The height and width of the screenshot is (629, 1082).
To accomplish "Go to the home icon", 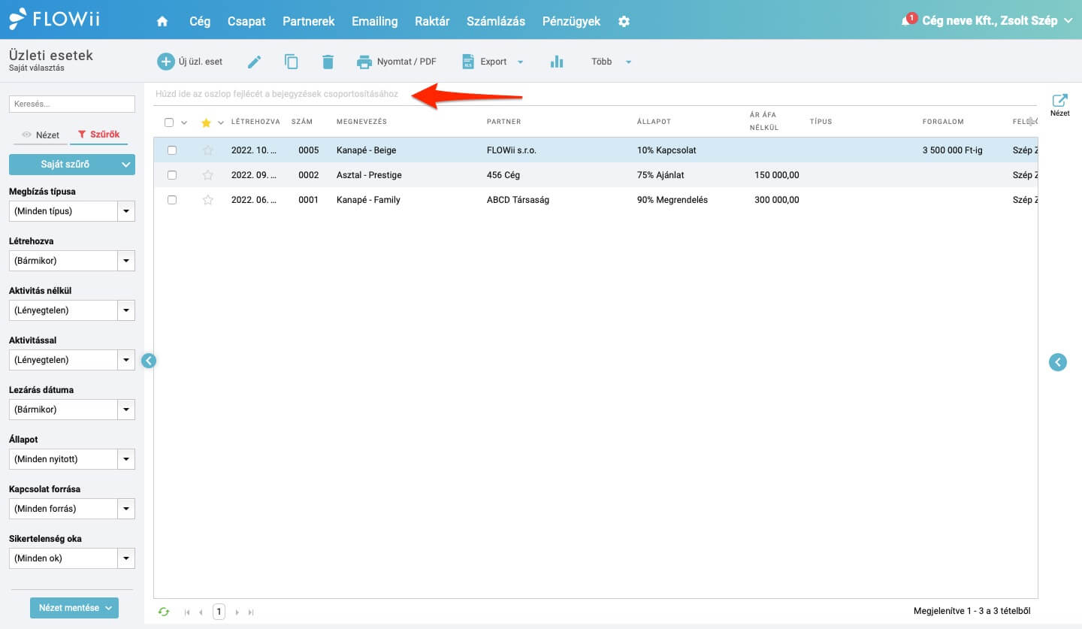I will point(162,21).
